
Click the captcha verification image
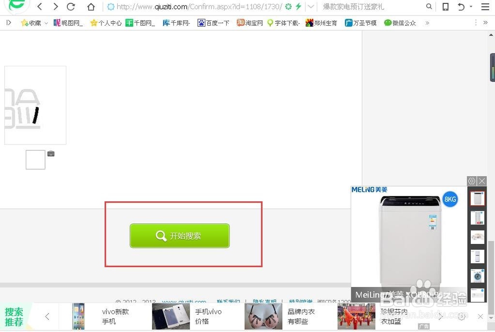click(x=35, y=105)
